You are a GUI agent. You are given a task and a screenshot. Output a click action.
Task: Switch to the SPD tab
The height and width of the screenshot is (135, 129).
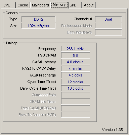[75, 5]
